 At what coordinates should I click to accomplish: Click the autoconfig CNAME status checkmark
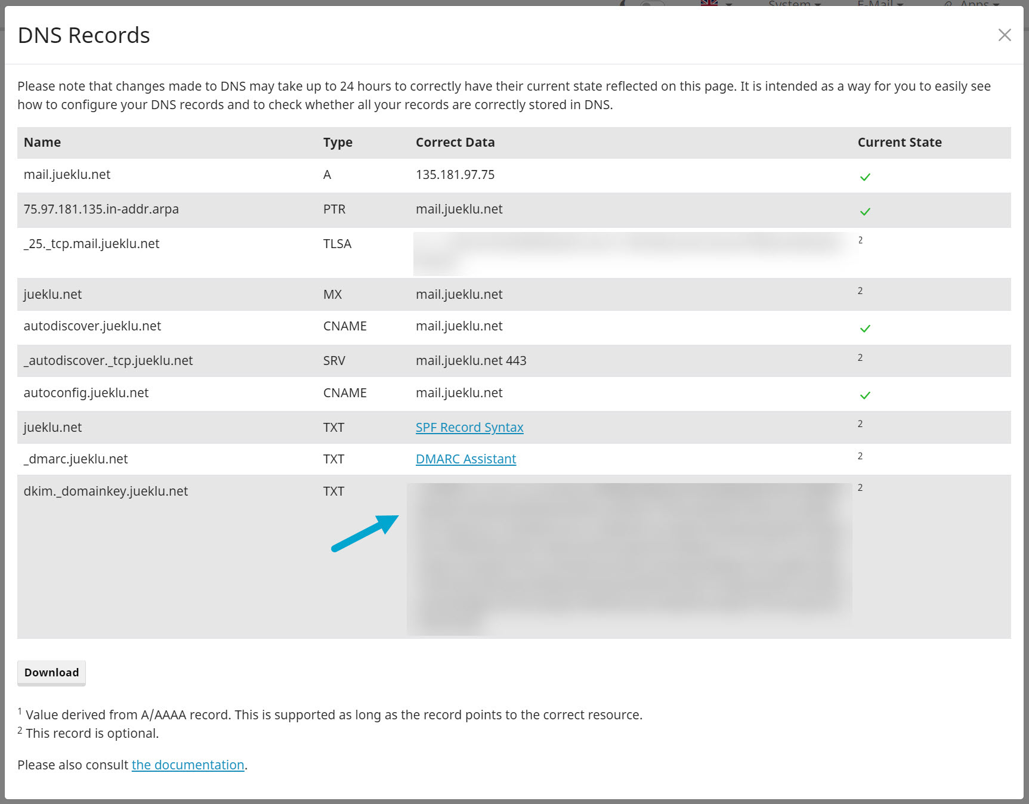[865, 395]
